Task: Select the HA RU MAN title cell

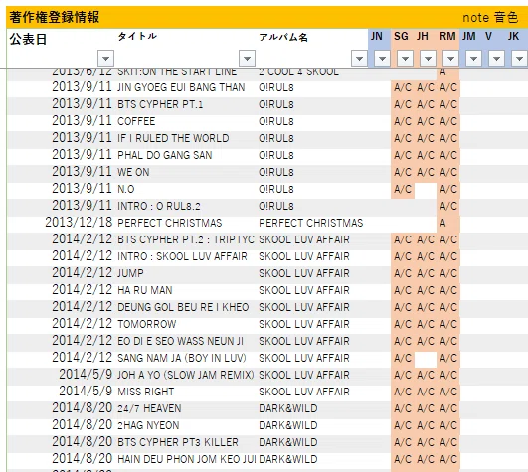Action: (145, 290)
